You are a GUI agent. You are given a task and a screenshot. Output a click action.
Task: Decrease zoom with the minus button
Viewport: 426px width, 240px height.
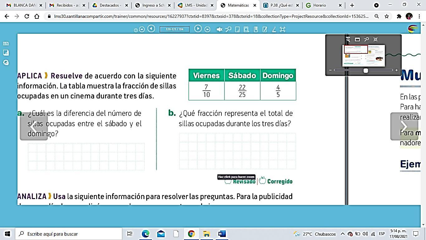pyautogui.click(x=330, y=70)
